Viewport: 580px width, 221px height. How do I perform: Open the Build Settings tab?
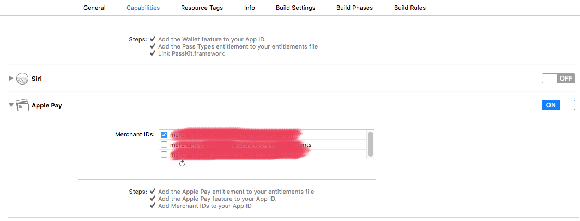click(x=295, y=8)
